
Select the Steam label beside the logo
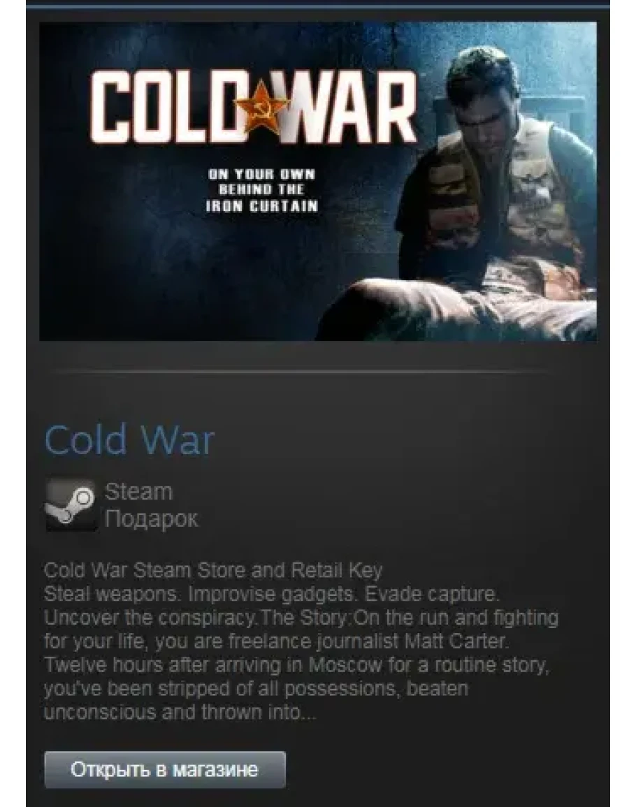point(138,491)
